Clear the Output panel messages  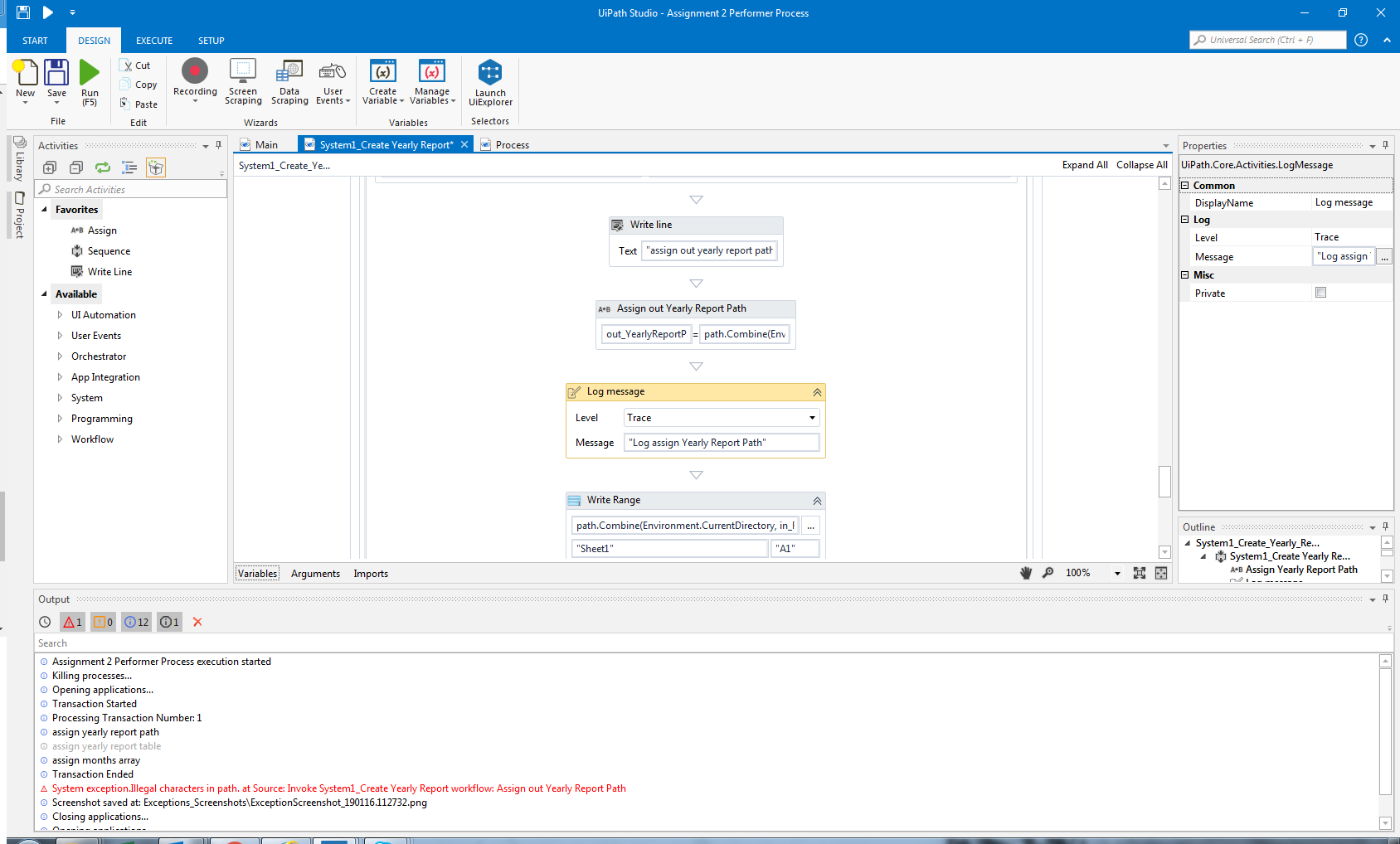click(x=197, y=621)
